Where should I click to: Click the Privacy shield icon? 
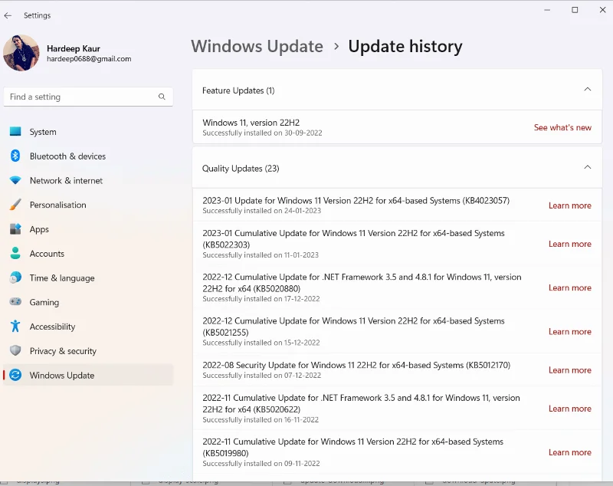[x=15, y=350]
